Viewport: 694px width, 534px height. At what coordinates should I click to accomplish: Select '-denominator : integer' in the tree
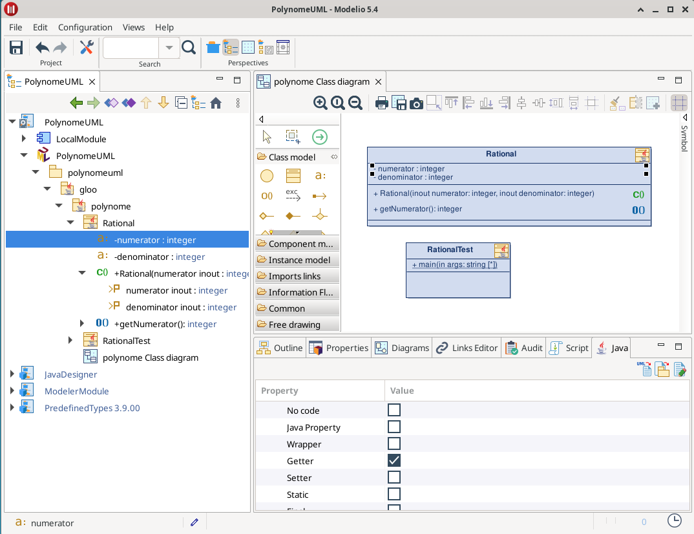pyautogui.click(x=160, y=257)
